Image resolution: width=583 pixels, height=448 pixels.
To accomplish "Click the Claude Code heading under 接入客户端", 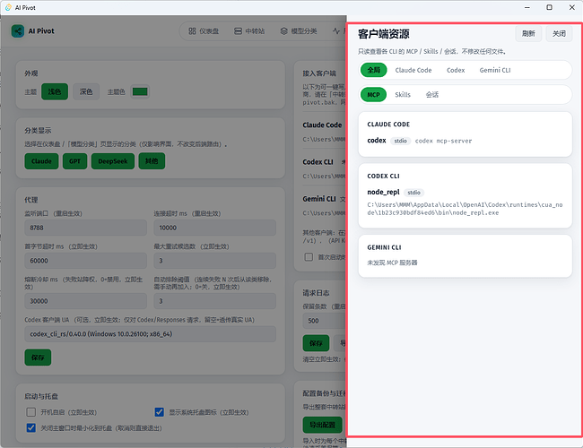I will click(x=322, y=125).
